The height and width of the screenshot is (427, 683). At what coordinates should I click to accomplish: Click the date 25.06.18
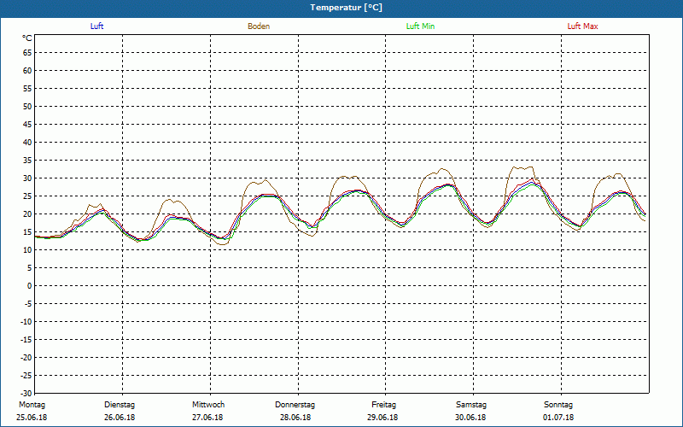pos(32,418)
